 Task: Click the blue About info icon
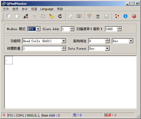tap(125, 16)
